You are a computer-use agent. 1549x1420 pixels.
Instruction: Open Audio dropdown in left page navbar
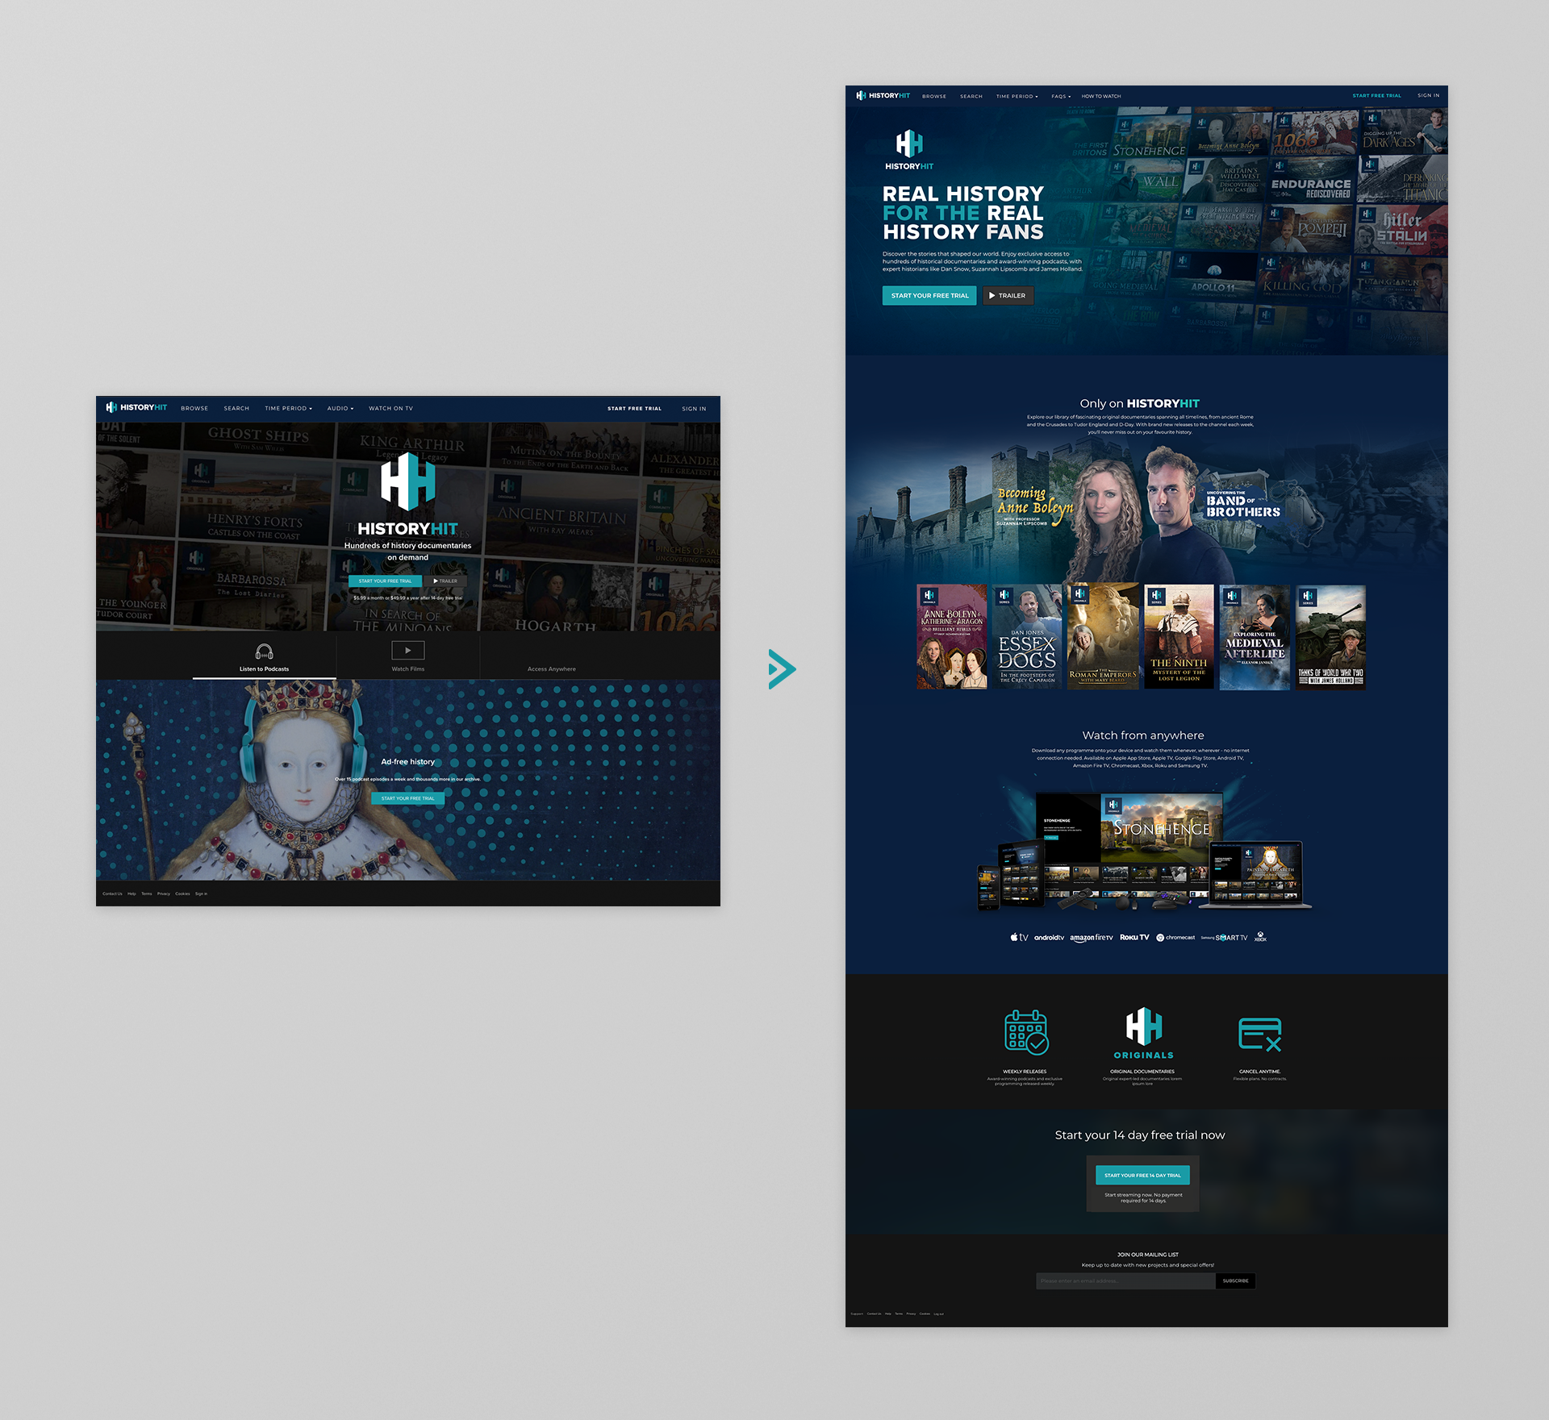coord(340,408)
